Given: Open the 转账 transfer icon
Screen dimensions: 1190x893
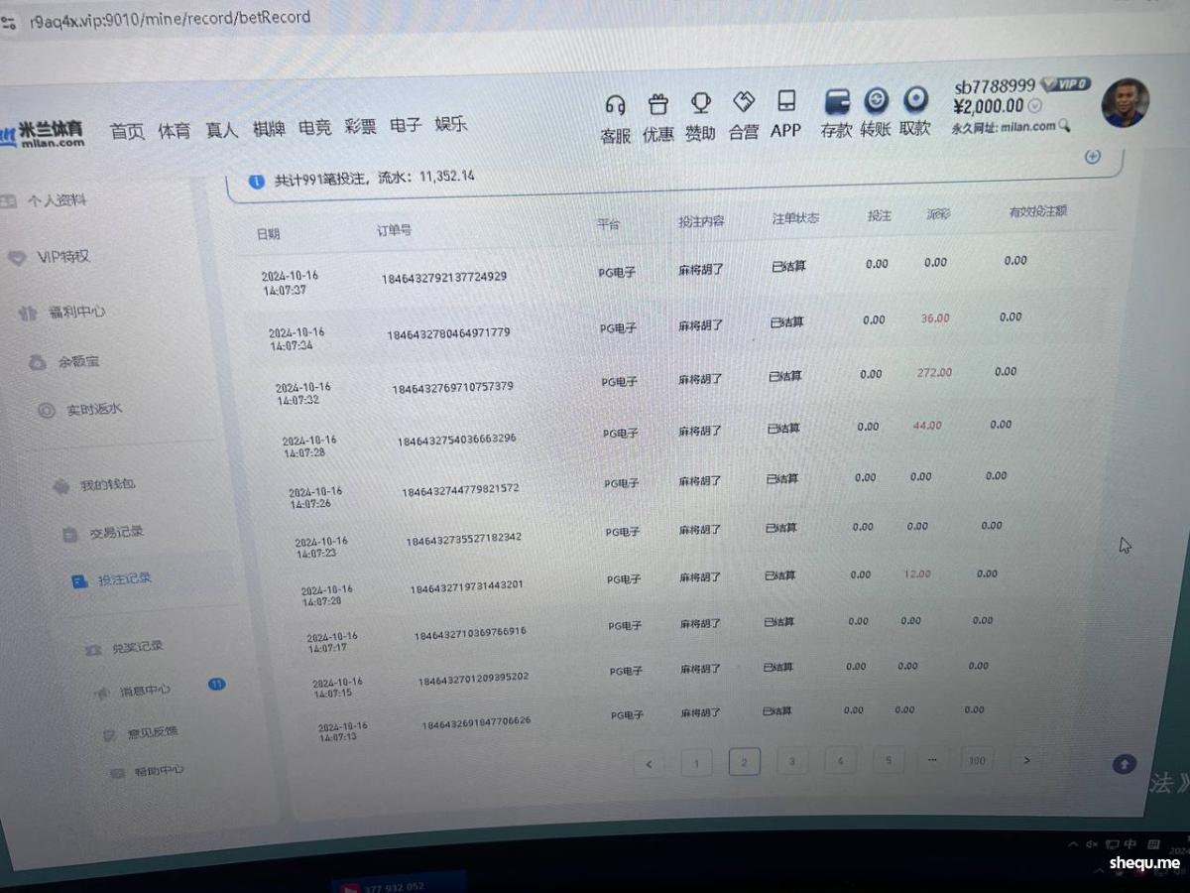Looking at the screenshot, I should (876, 100).
